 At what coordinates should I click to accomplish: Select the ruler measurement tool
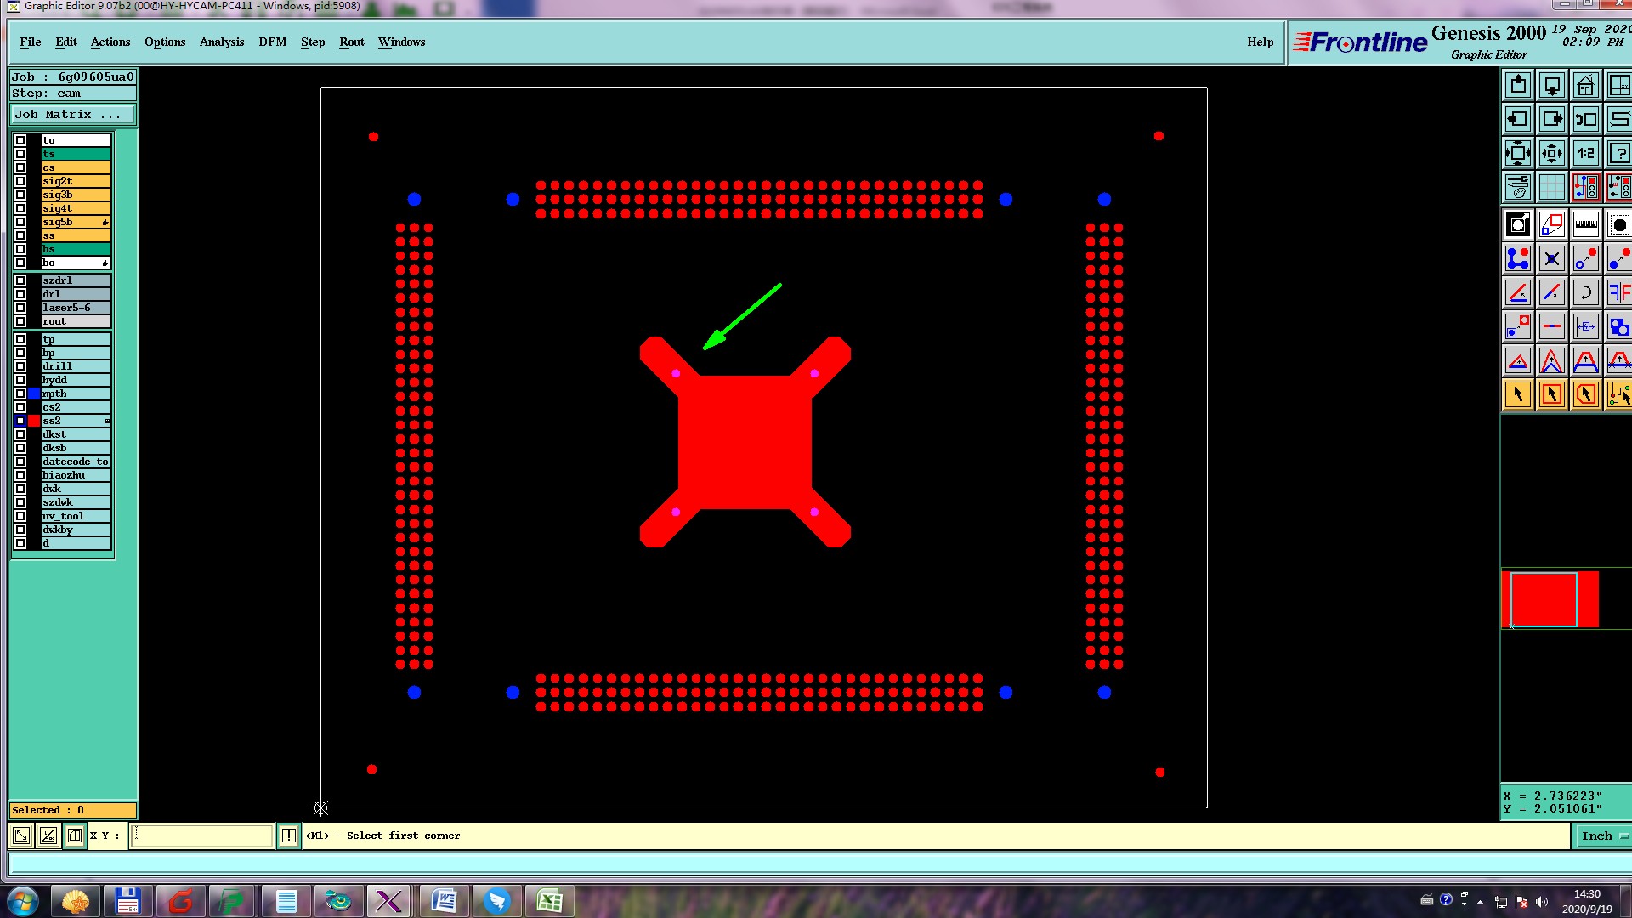(1585, 225)
